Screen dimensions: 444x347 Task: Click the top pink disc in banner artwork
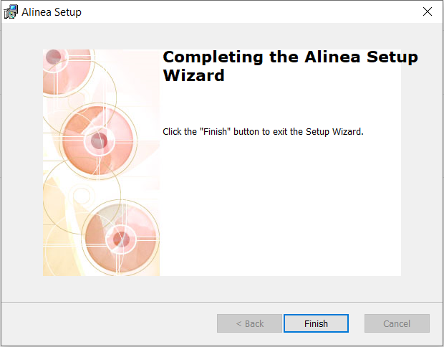[67, 71]
